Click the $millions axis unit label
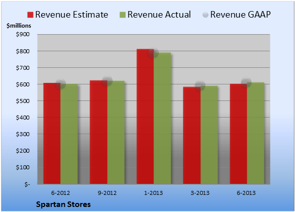Screen dimensions: 295x212 pos(19,26)
